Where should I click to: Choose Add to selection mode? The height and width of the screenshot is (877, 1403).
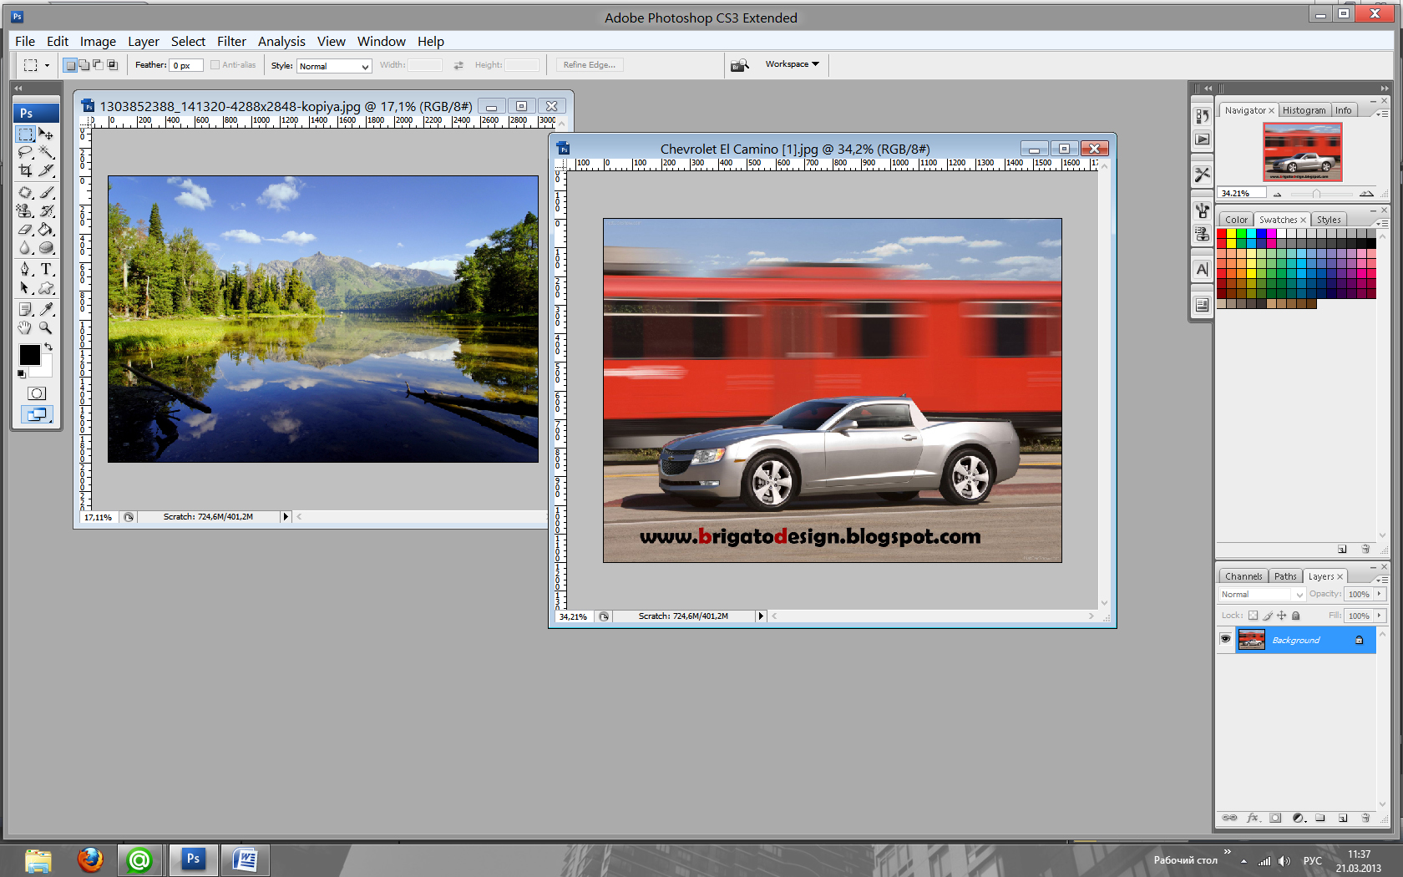(x=84, y=65)
